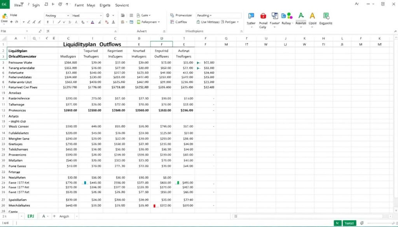The width and height of the screenshot is (398, 227).
Task: Open the name box File dropdown
Action: click(x=27, y=31)
